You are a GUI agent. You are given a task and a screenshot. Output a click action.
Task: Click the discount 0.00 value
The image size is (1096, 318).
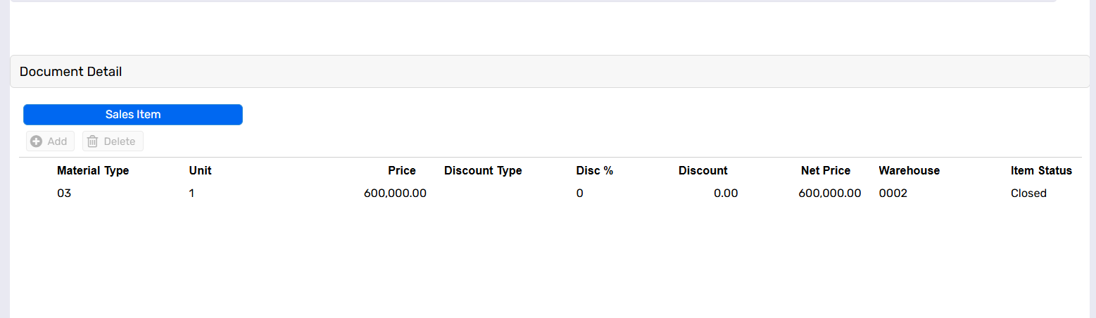pos(726,193)
